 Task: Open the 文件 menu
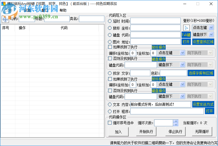9,10
